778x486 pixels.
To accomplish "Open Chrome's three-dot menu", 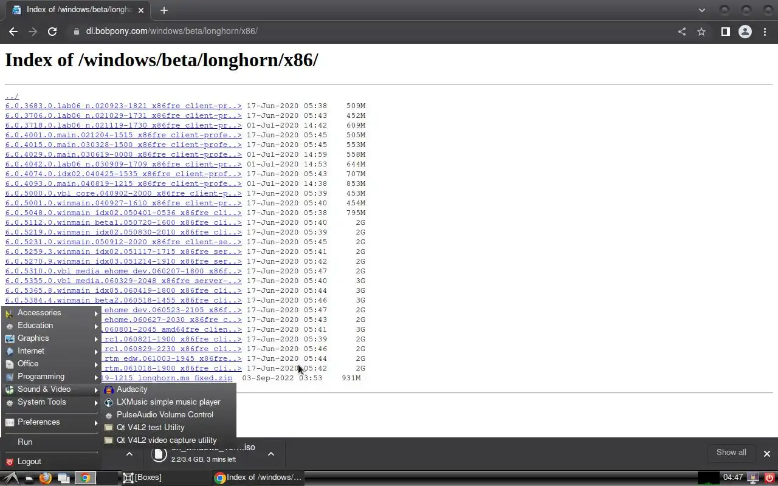I will 765,32.
